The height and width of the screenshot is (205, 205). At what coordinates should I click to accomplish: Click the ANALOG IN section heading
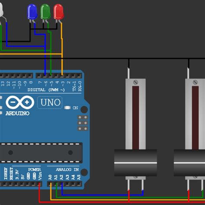[67, 170]
